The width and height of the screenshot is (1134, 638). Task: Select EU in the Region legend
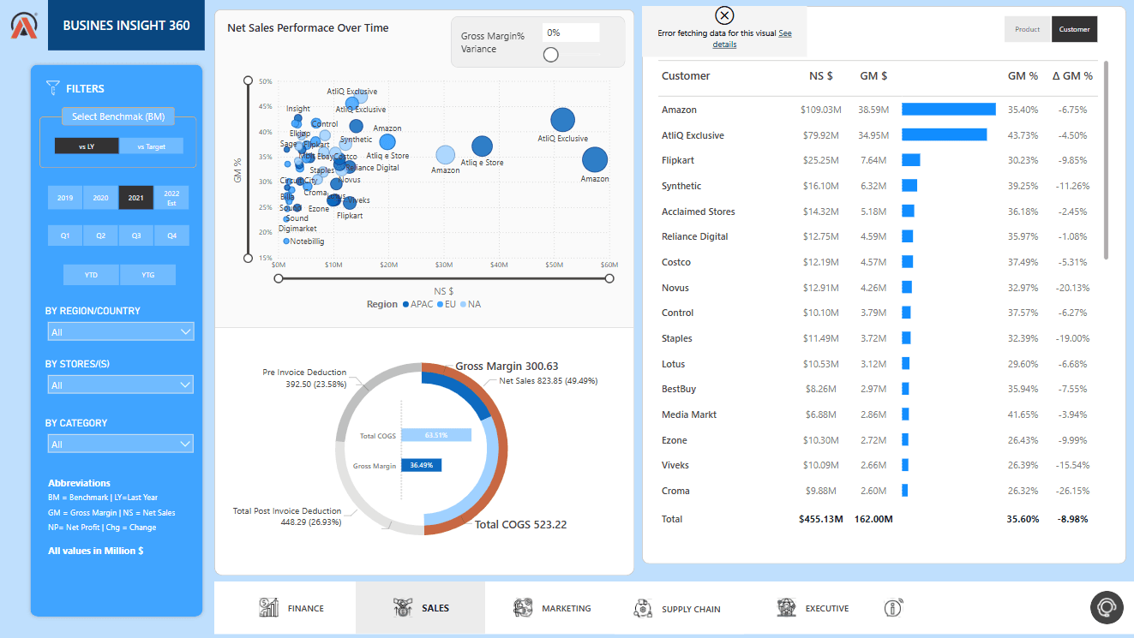click(x=446, y=304)
